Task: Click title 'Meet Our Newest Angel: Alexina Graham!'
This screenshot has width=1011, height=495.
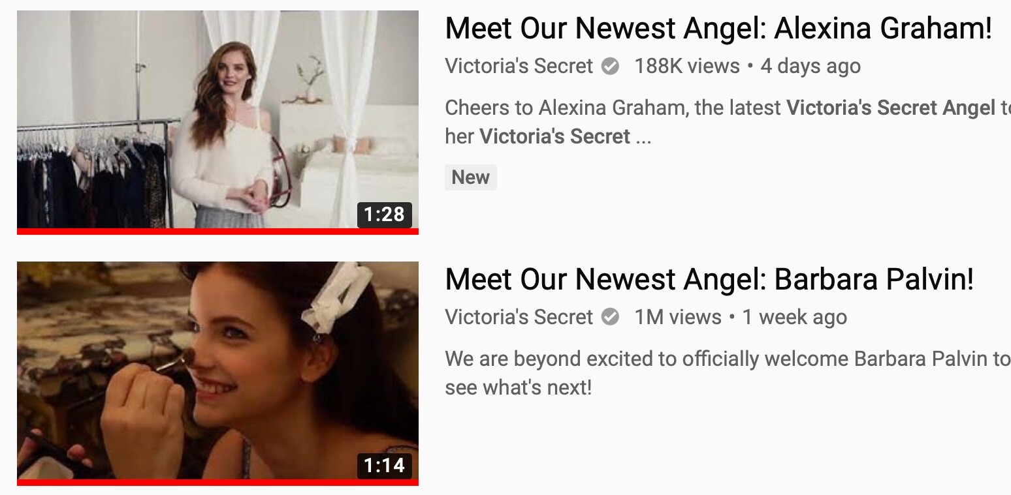Action: coord(718,29)
